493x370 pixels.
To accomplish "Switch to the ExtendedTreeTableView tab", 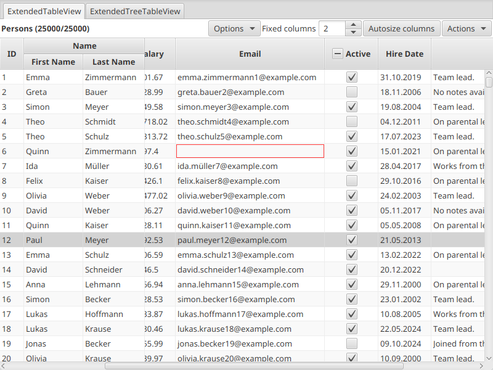I will [135, 11].
